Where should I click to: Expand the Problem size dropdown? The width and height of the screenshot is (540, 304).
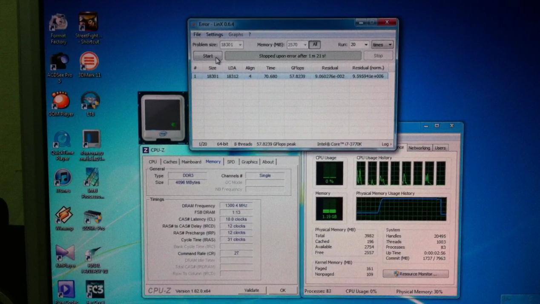240,45
